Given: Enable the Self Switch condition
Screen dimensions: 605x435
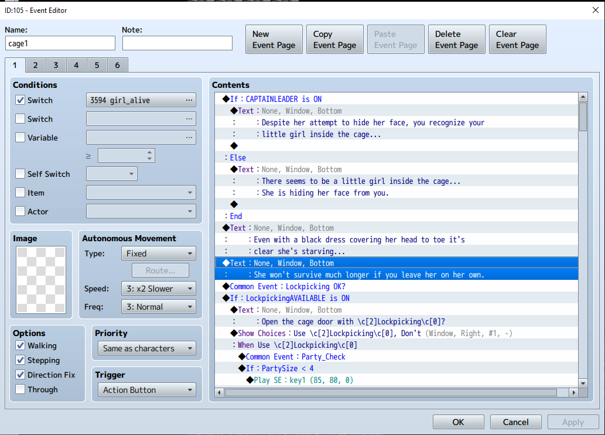Looking at the screenshot, I should (x=20, y=174).
